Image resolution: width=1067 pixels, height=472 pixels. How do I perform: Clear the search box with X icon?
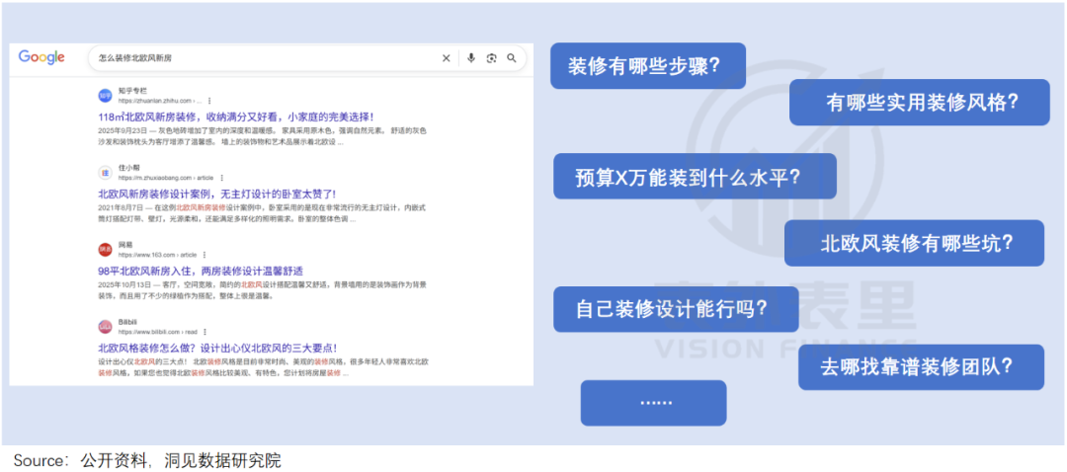pos(447,58)
